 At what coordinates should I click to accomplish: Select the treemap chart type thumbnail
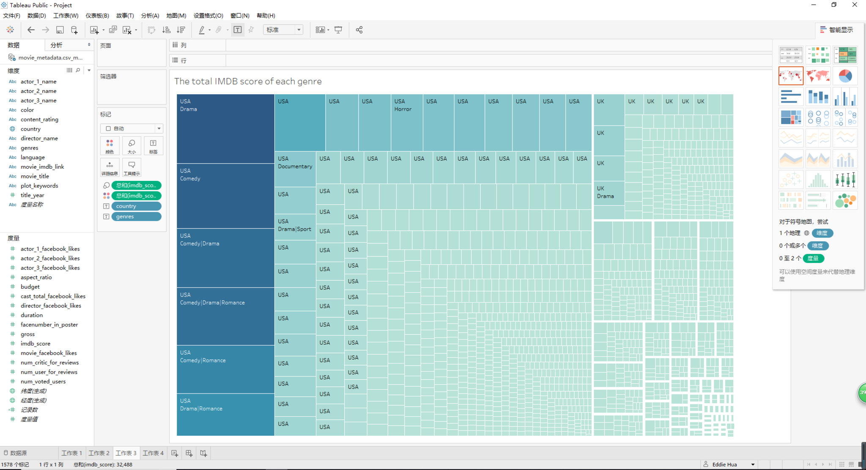pos(791,117)
